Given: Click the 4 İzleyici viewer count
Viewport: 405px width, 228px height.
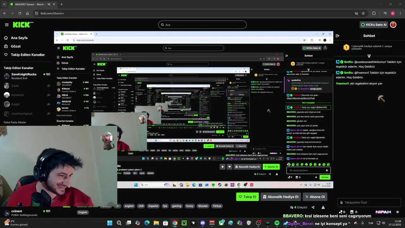Looking at the screenshot, I should pos(299,207).
